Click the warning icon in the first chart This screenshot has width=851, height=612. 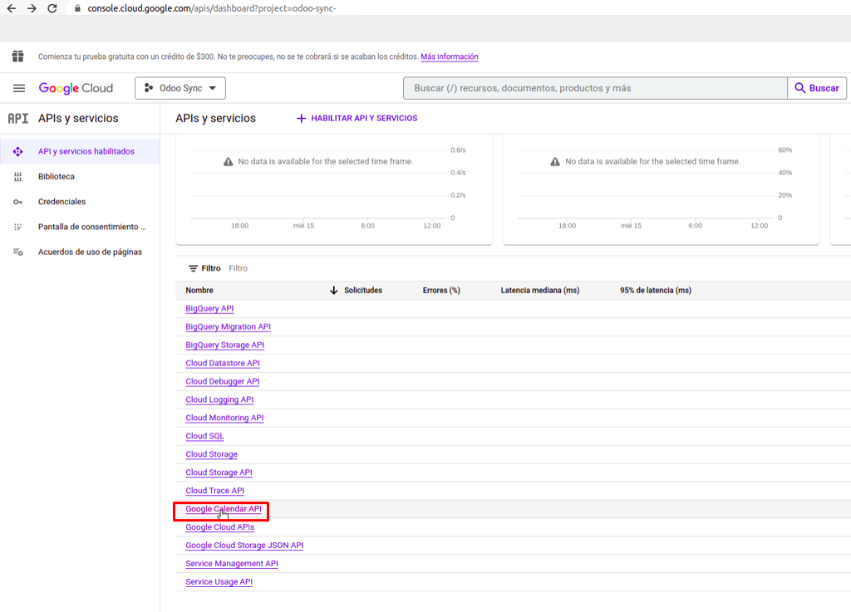[x=229, y=162]
